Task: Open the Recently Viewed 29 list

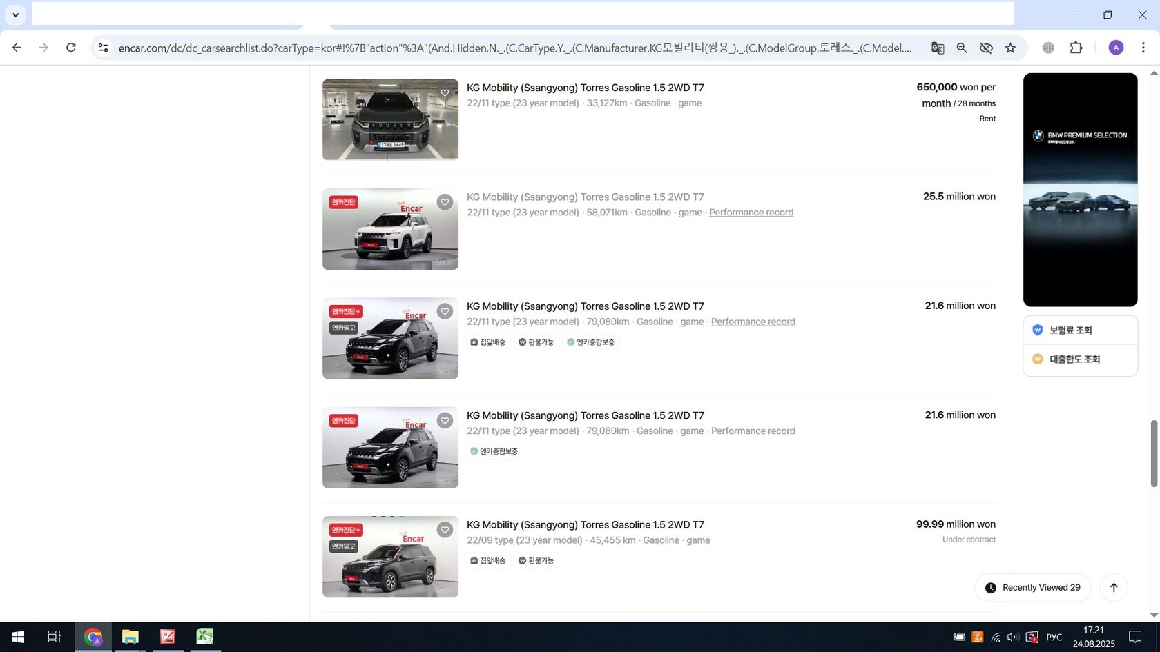Action: [1033, 588]
